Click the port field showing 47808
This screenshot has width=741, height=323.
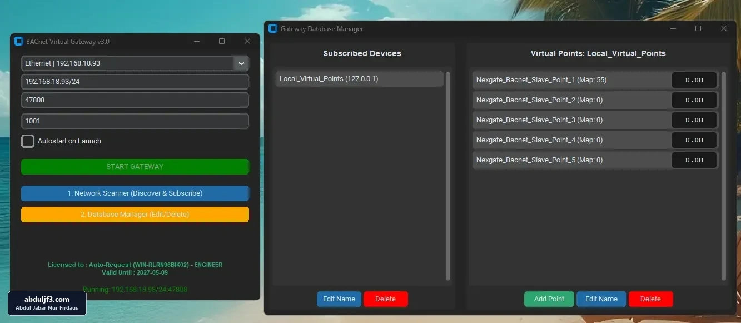pyautogui.click(x=135, y=100)
